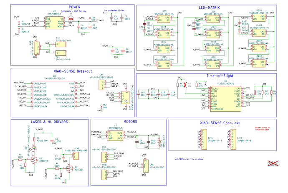The height and width of the screenshot is (193, 288).
Task: Select the CN1 laser connector symbol
Action: click(x=76, y=156)
